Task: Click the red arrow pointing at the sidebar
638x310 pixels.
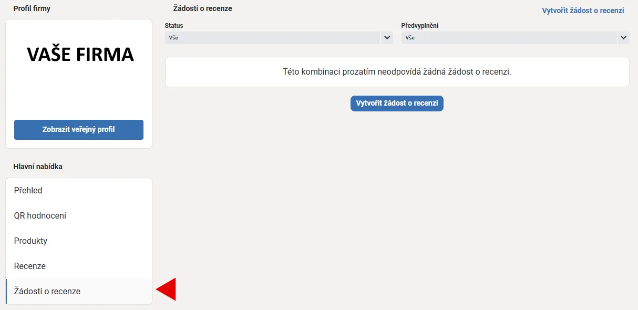Action: (167, 290)
